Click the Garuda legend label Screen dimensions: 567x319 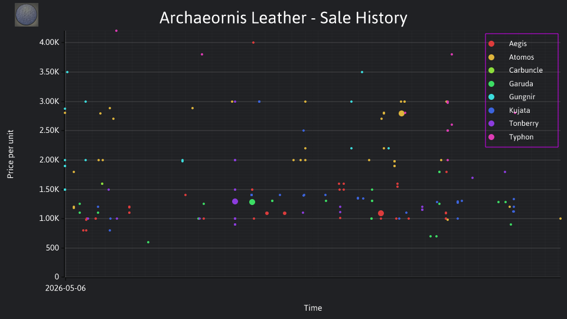(x=521, y=83)
